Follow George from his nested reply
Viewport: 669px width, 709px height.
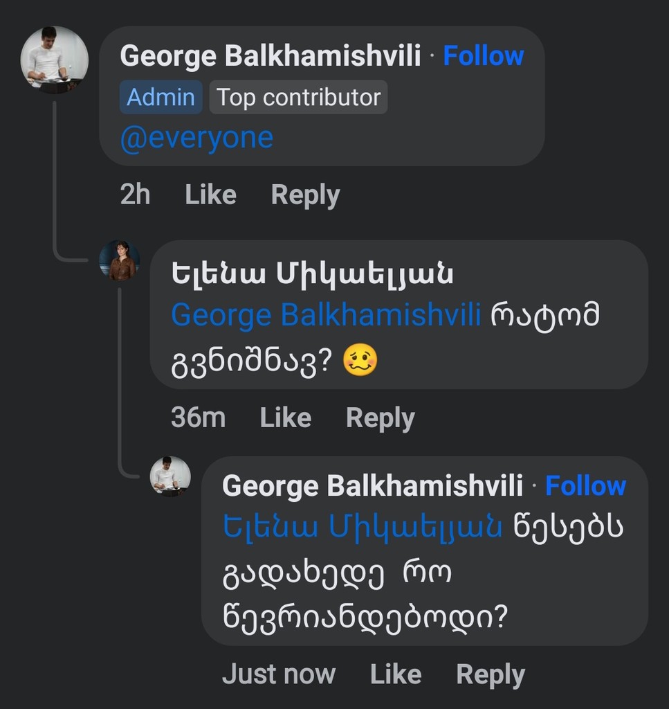[x=586, y=486]
